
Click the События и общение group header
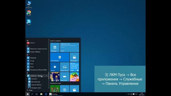[x=55, y=41]
